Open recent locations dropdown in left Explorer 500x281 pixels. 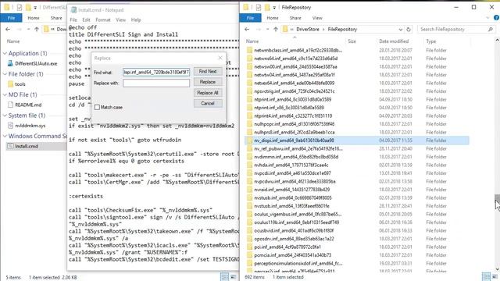coord(28,30)
